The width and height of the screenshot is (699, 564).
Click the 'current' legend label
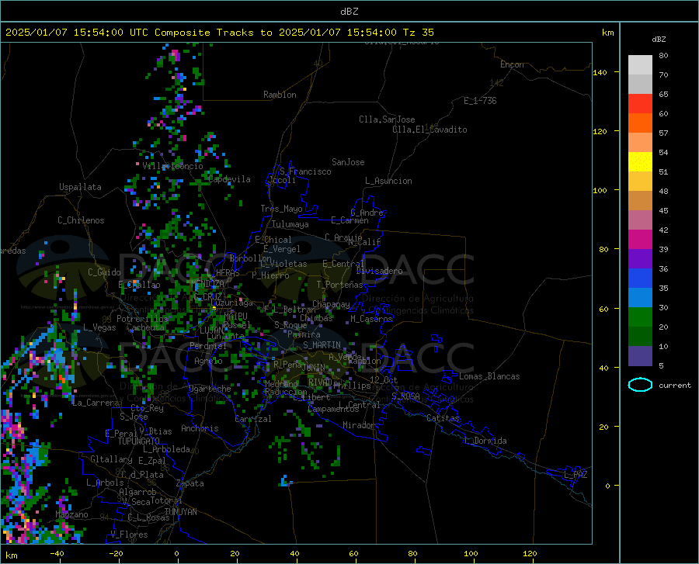coord(674,385)
